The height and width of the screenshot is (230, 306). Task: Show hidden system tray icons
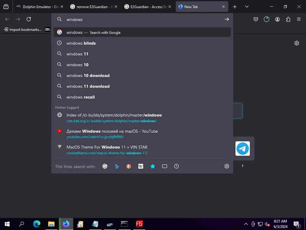[246, 224]
